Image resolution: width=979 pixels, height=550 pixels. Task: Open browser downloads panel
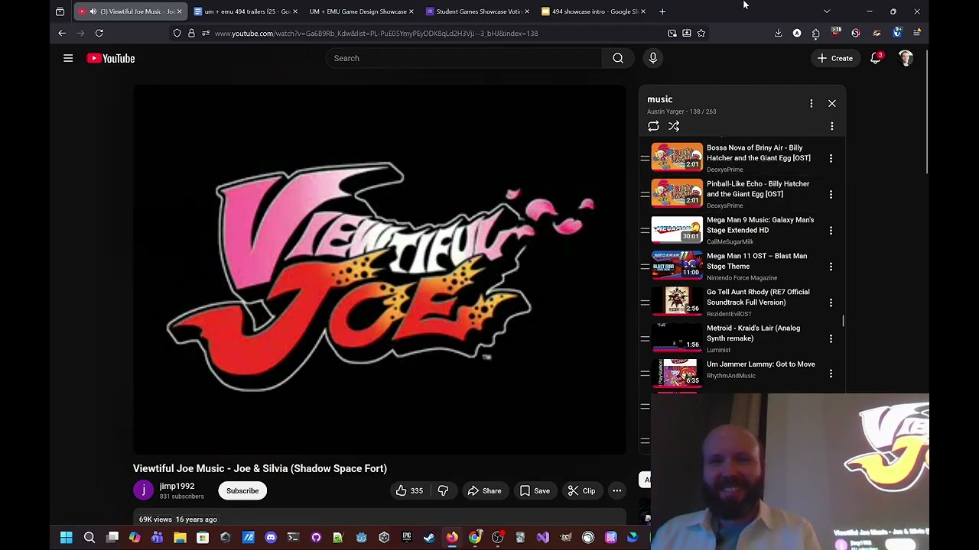coord(779,33)
